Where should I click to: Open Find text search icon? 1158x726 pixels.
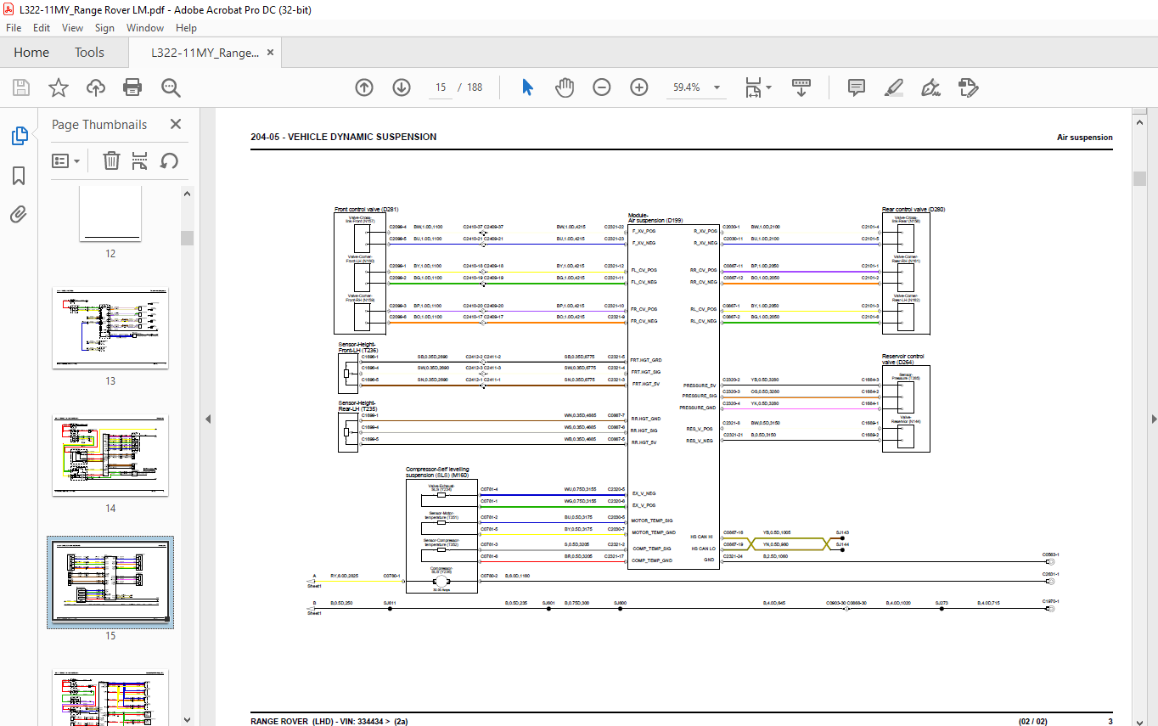pyautogui.click(x=171, y=87)
